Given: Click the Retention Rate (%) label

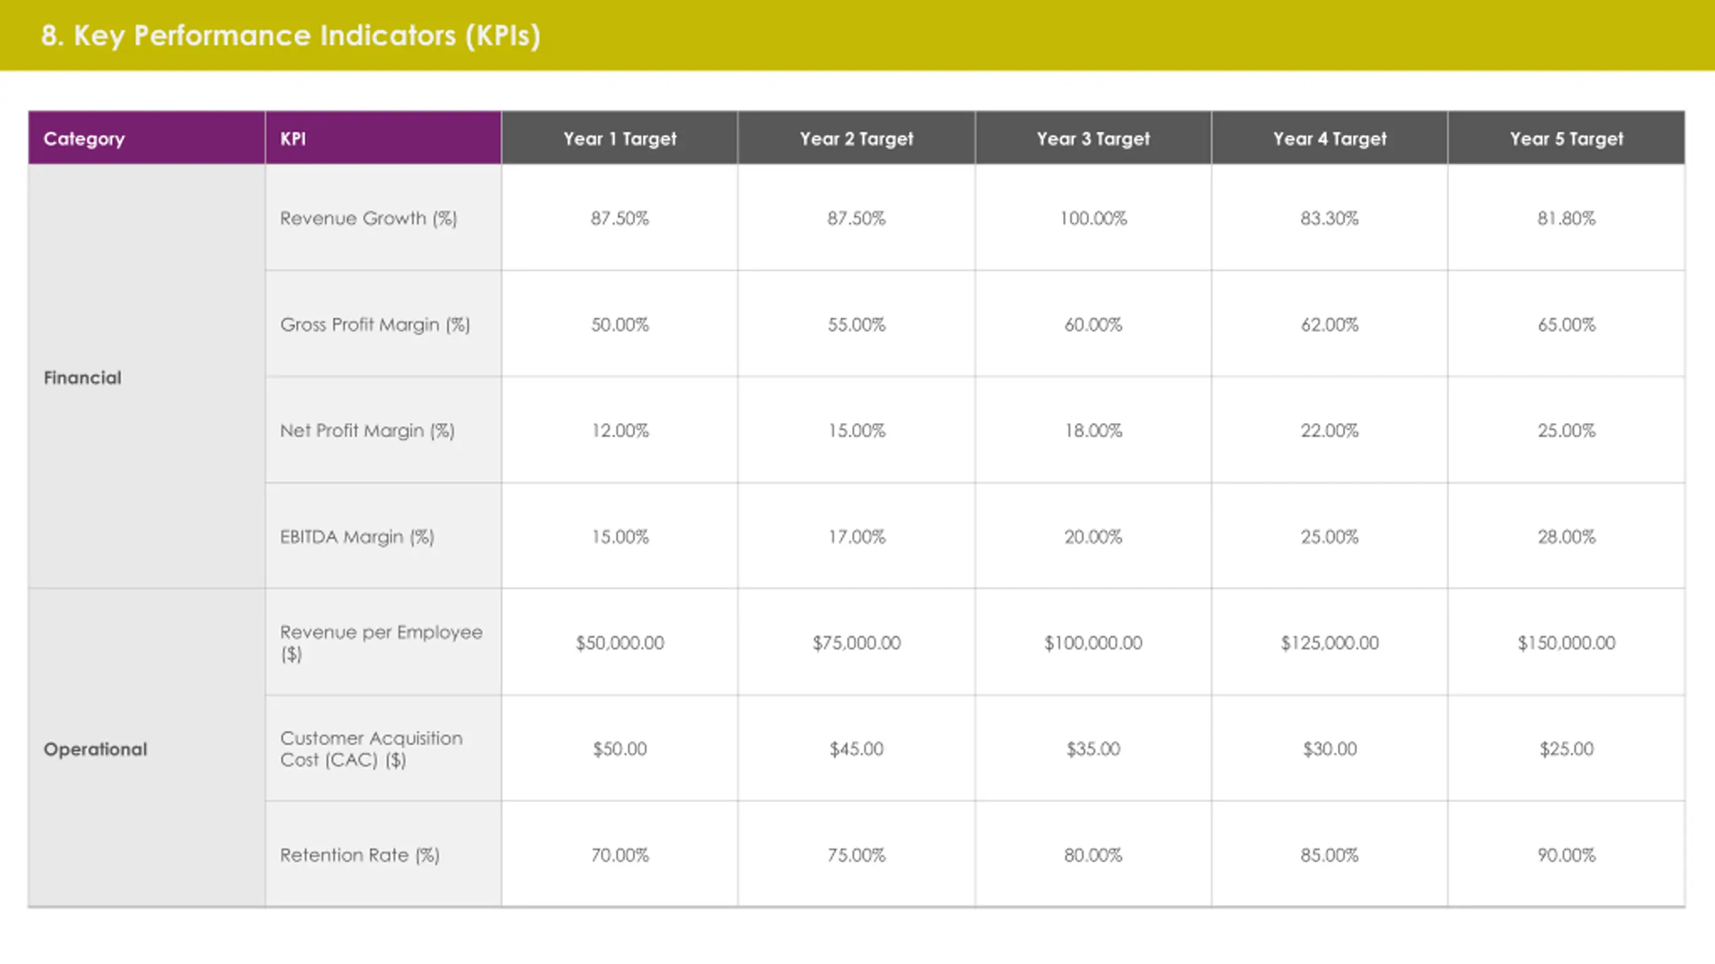Looking at the screenshot, I should point(360,855).
